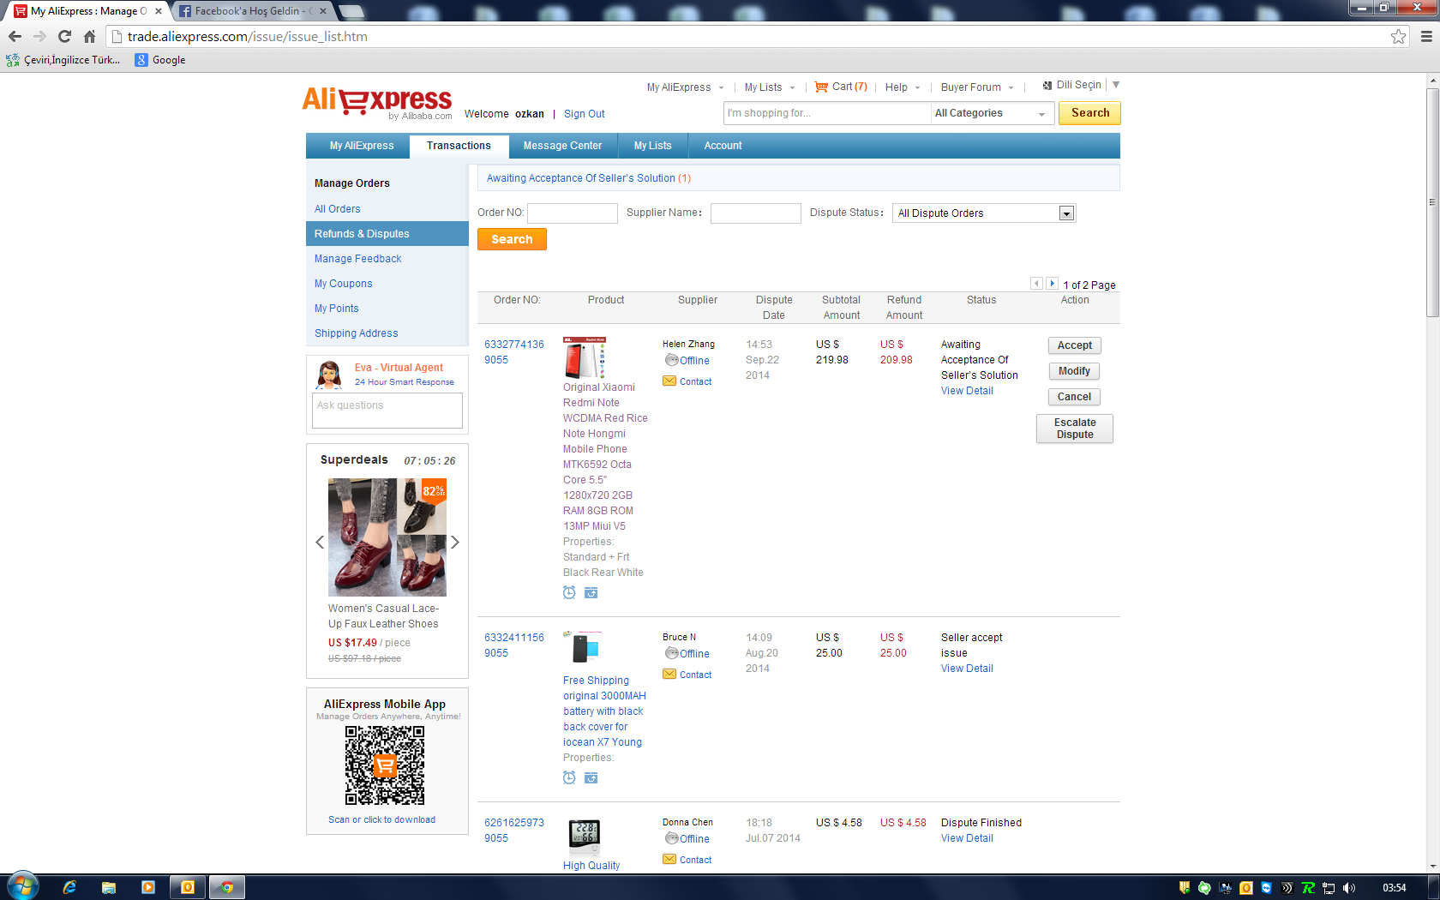This screenshot has width=1440, height=900.
Task: Click the yellow header Search button
Action: click(1089, 113)
